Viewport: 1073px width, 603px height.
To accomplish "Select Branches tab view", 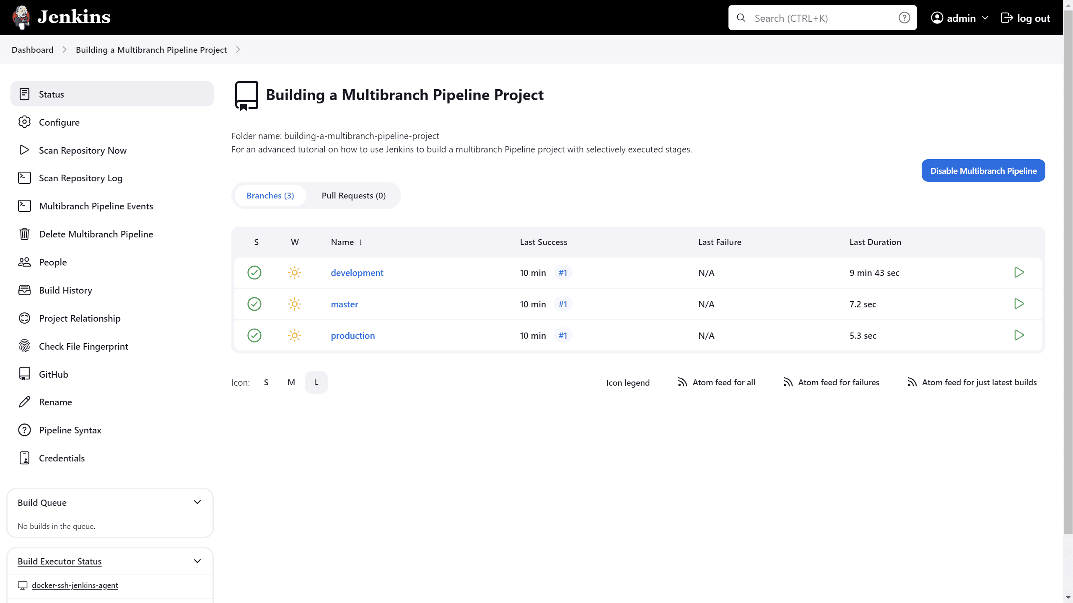I will (x=270, y=195).
